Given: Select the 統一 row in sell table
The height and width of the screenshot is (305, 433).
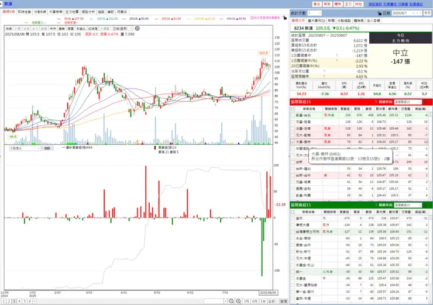Looking at the screenshot, I should point(359,272).
